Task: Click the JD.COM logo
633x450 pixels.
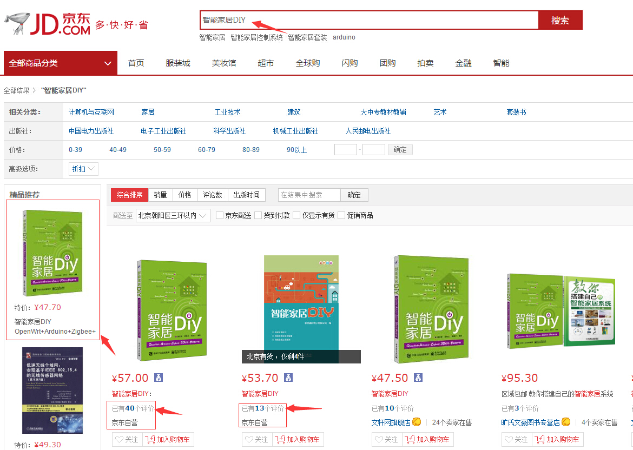Action: click(47, 24)
